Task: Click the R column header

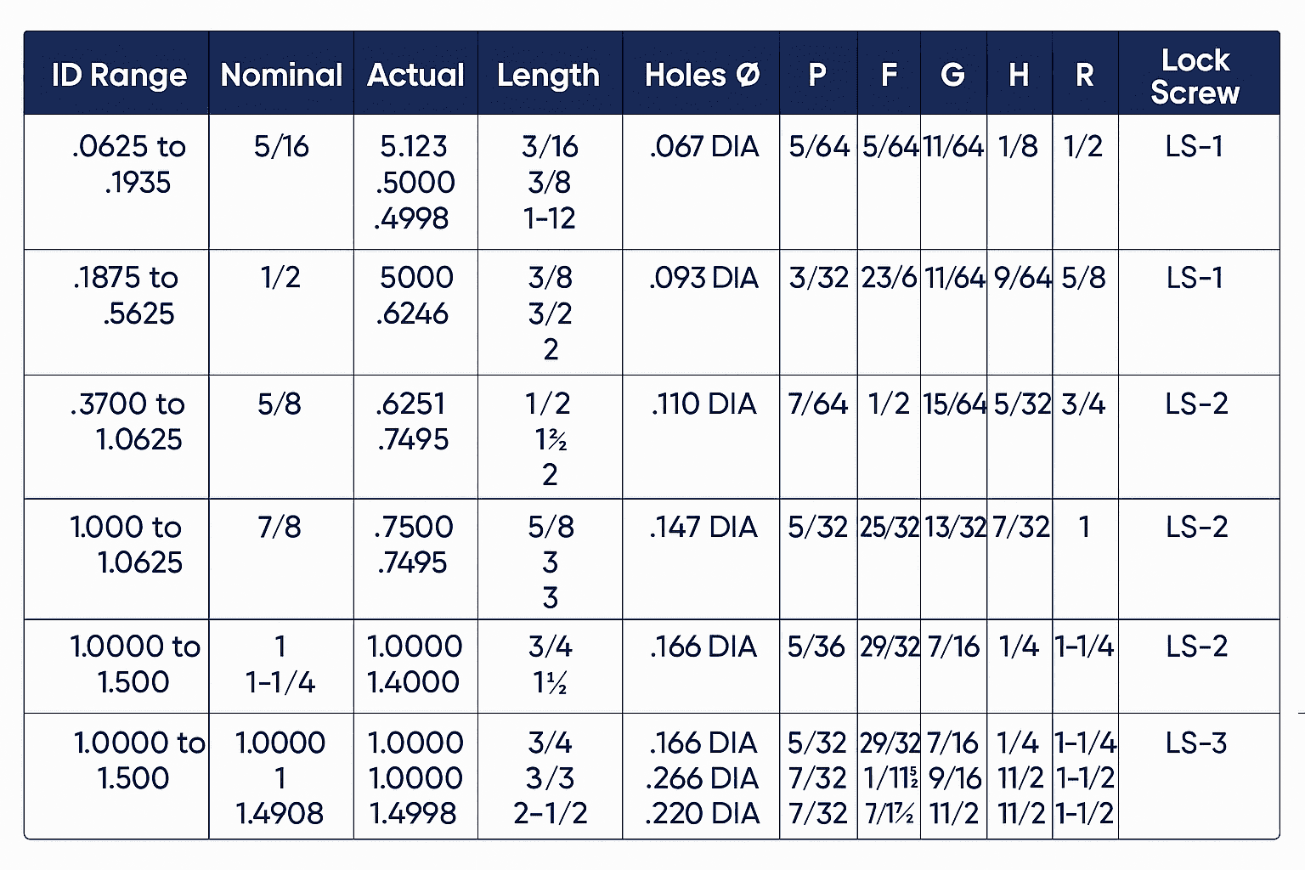Action: [x=1084, y=75]
